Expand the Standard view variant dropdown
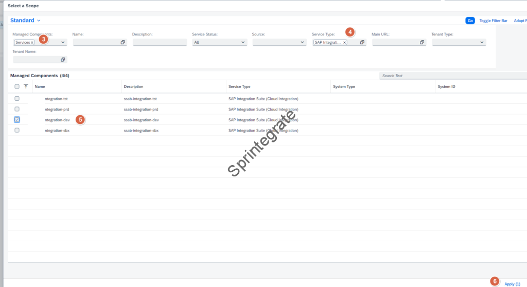The image size is (527, 287). pyautogui.click(x=39, y=21)
